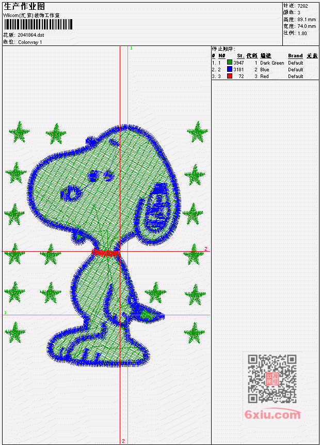320x445 pixels.
Task: Click the 停止顺序 stop sequence heading
Action: tap(223, 49)
